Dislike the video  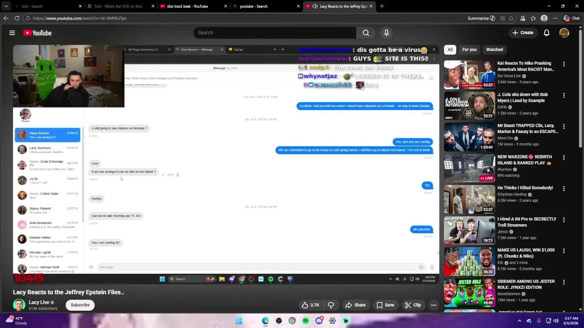[x=331, y=305]
